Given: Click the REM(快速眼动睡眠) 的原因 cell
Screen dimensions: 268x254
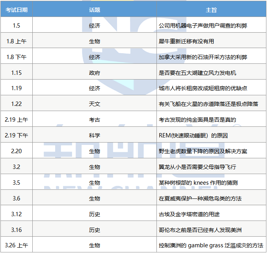Looking at the screenshot, I should pyautogui.click(x=193, y=135).
